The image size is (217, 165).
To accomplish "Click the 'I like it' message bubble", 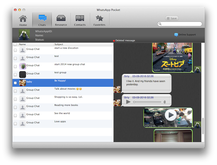I will tap(146, 83).
